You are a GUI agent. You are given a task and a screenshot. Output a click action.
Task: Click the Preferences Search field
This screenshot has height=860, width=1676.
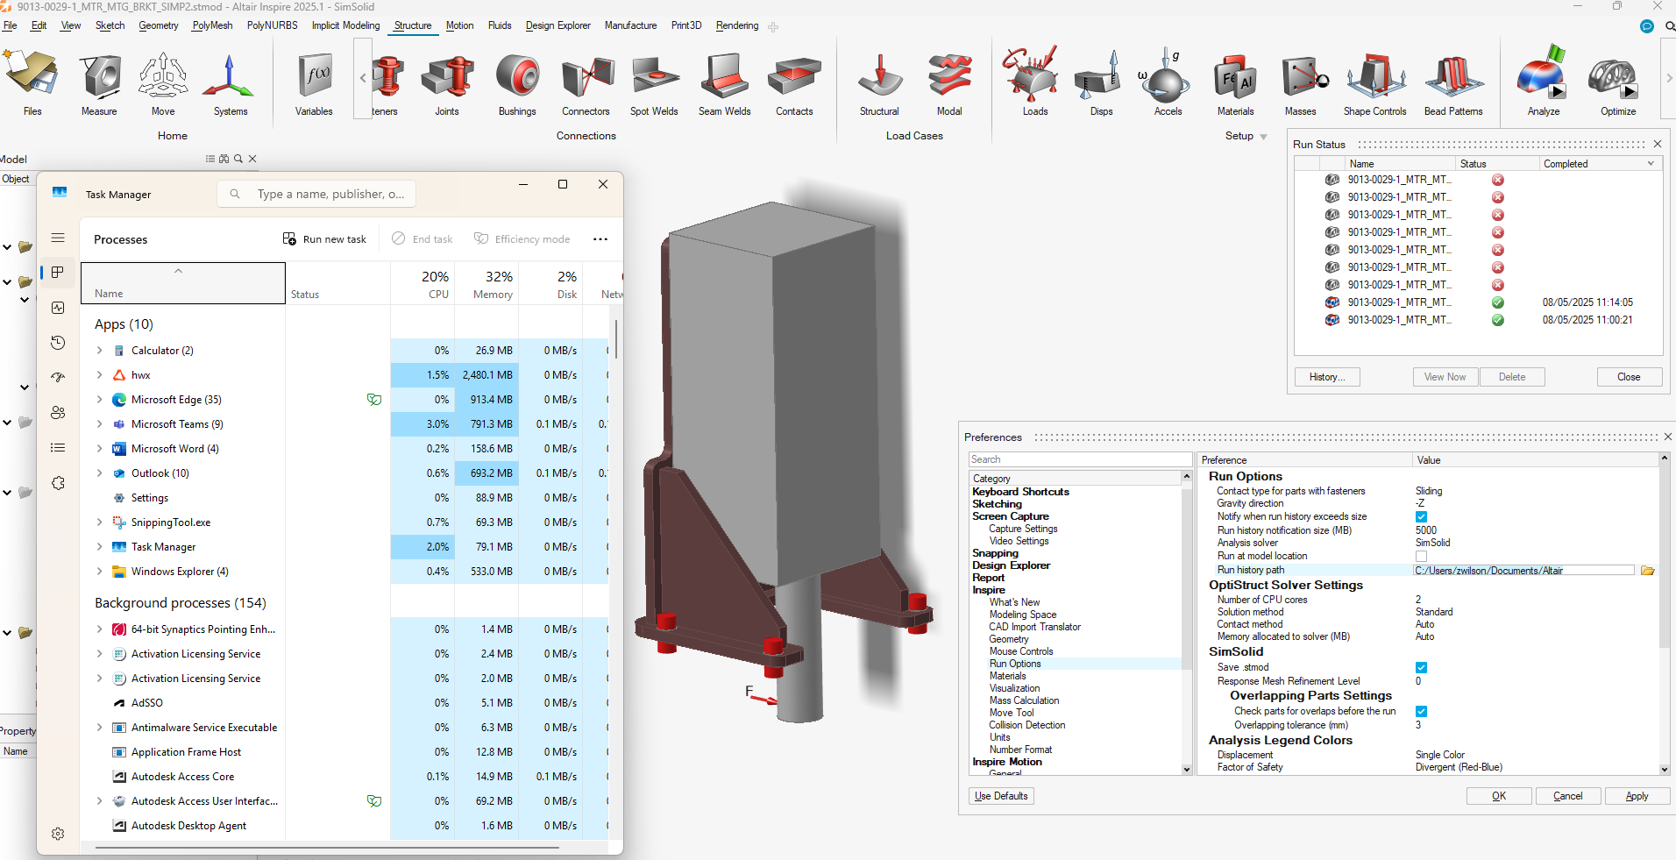[x=1080, y=459]
